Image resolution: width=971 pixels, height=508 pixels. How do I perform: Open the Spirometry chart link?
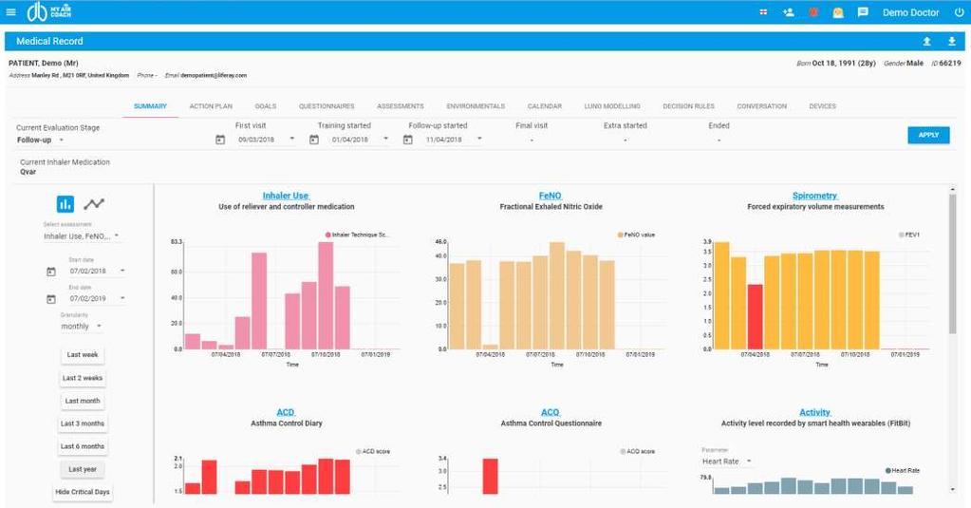(x=815, y=196)
